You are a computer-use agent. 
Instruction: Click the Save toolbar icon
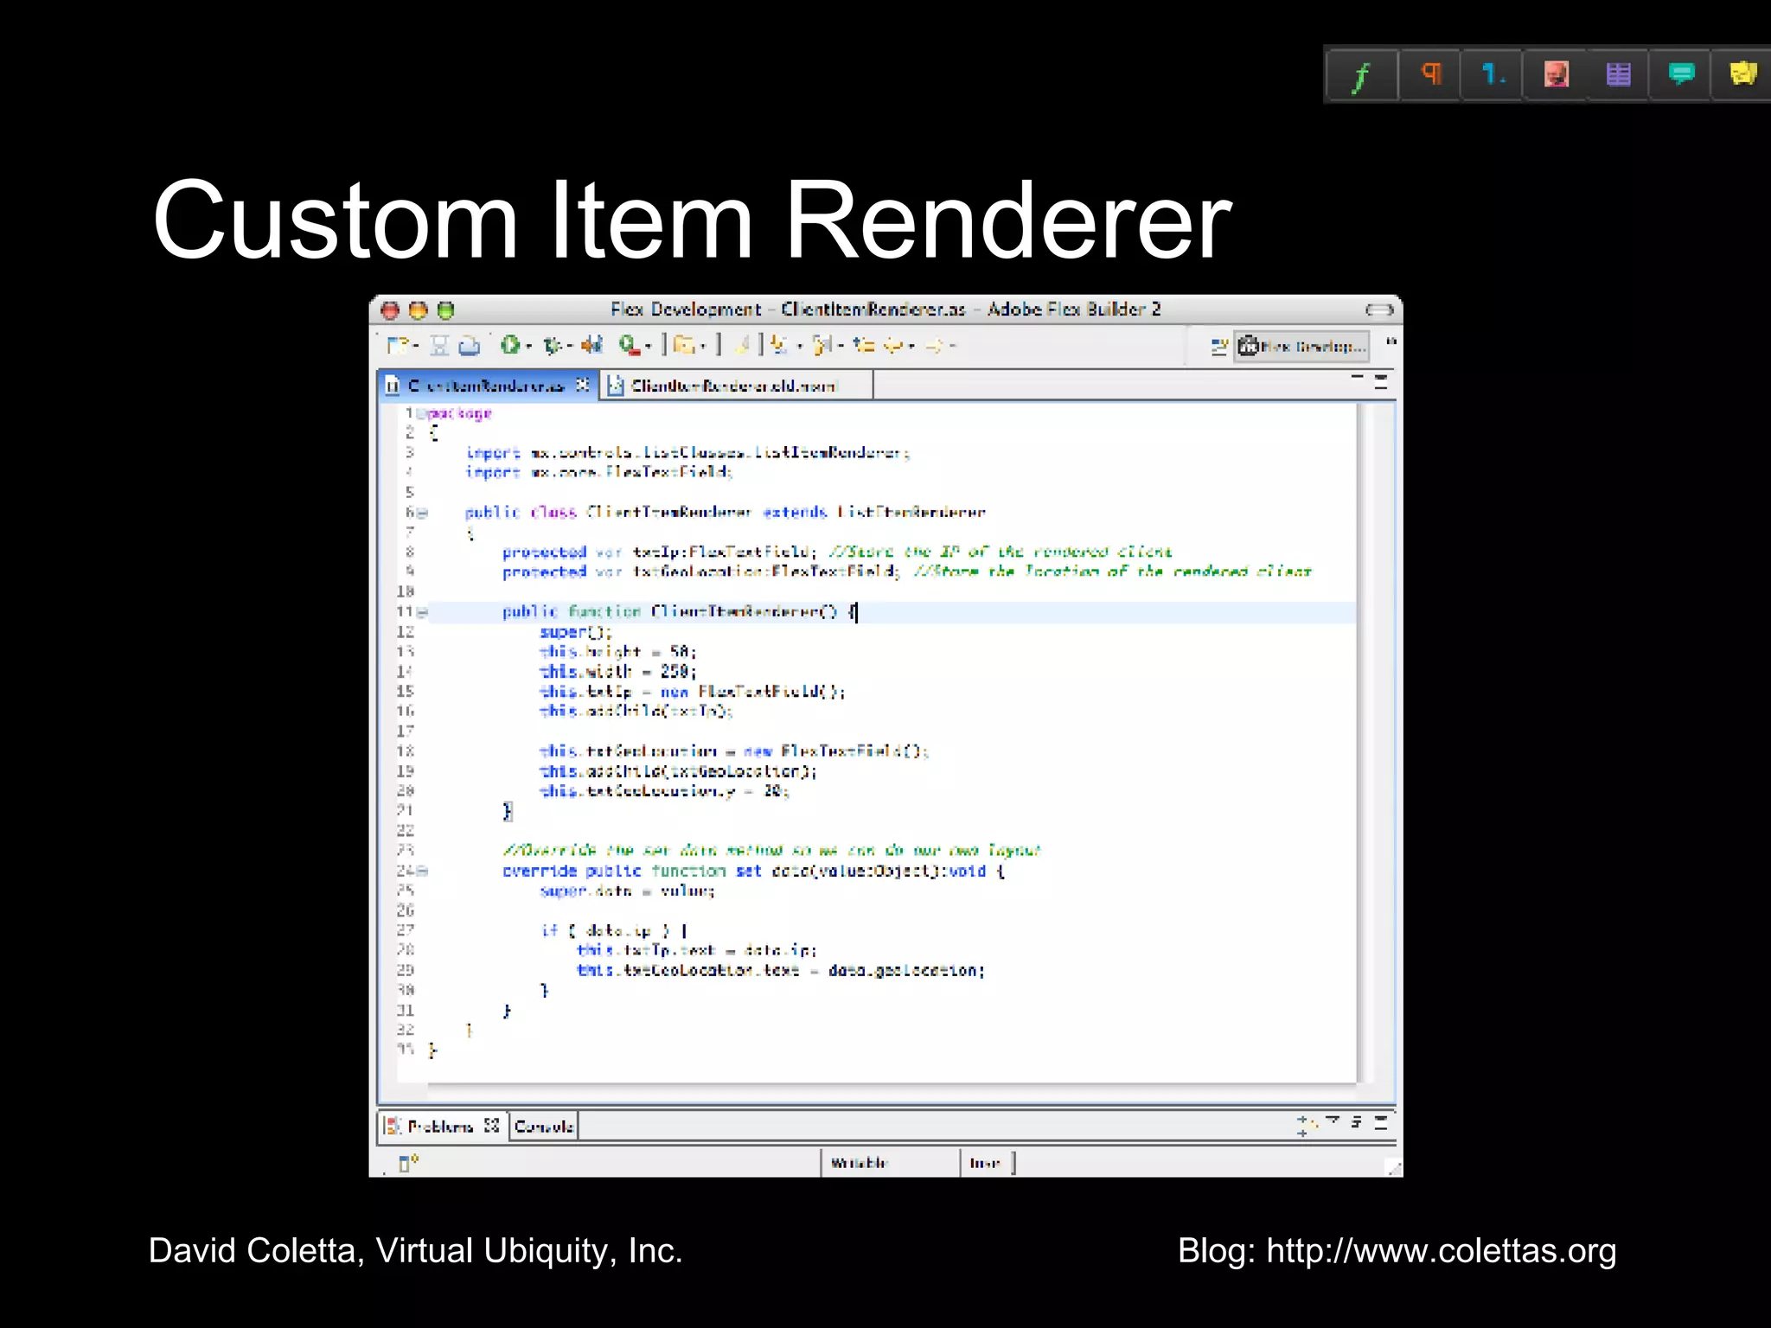click(x=440, y=346)
